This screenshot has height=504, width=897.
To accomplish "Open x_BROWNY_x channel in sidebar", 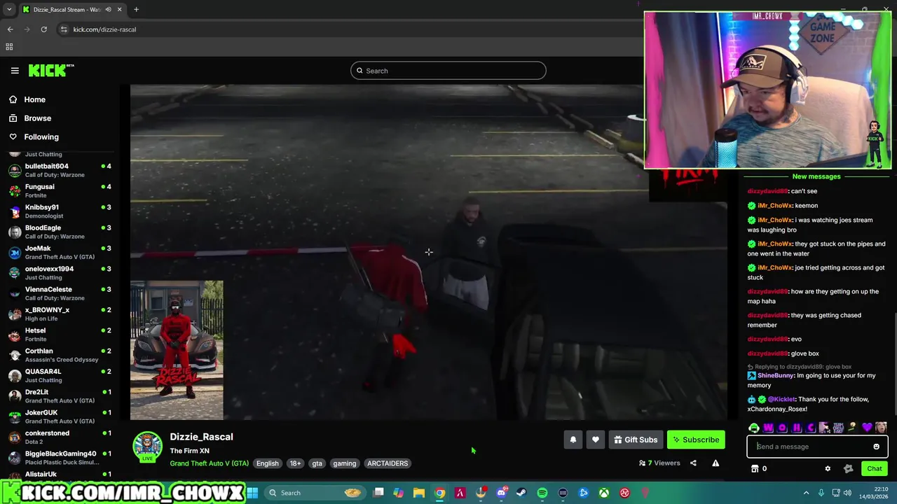I will [x=60, y=314].
